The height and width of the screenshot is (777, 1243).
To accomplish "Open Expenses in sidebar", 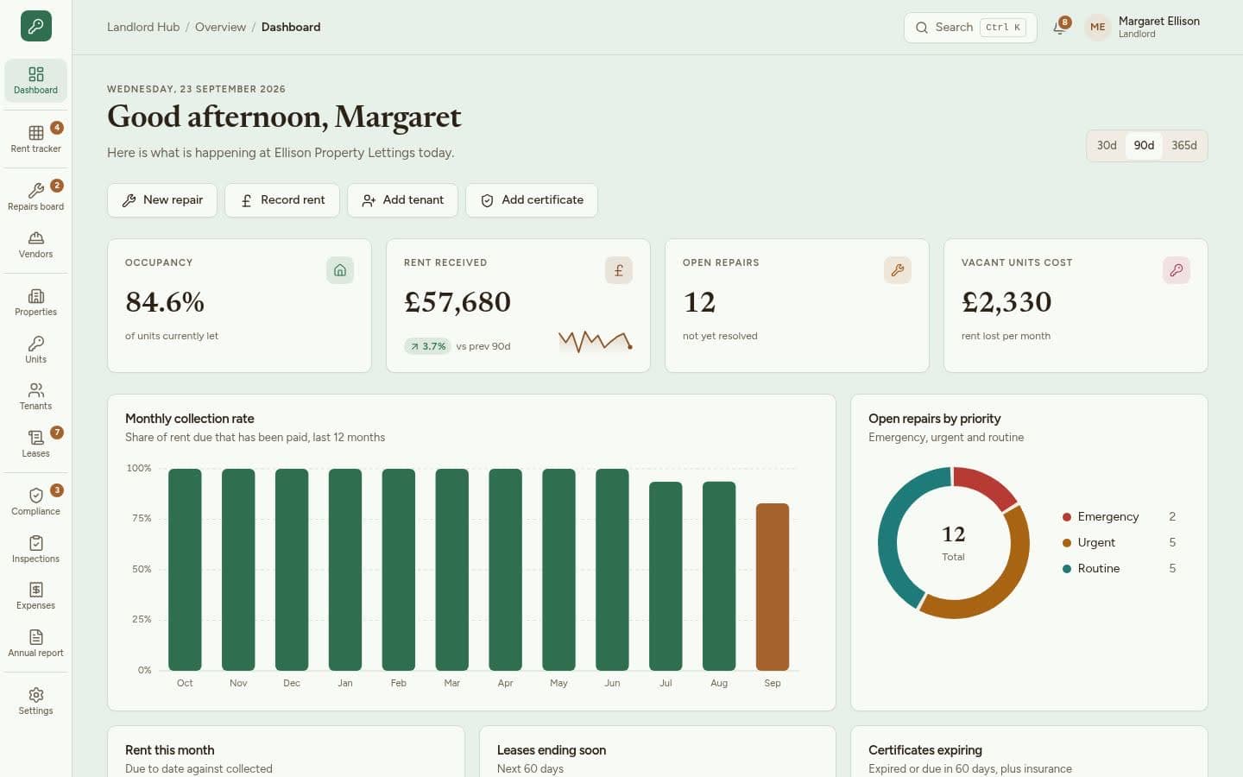I will pyautogui.click(x=35, y=596).
